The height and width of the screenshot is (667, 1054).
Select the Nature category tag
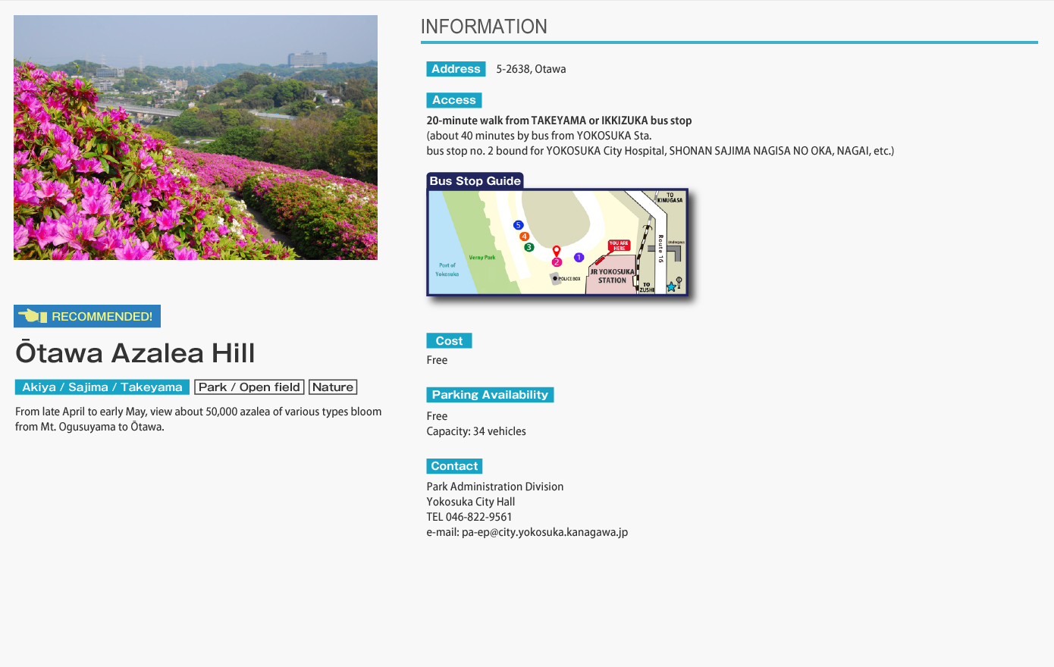[x=333, y=387]
